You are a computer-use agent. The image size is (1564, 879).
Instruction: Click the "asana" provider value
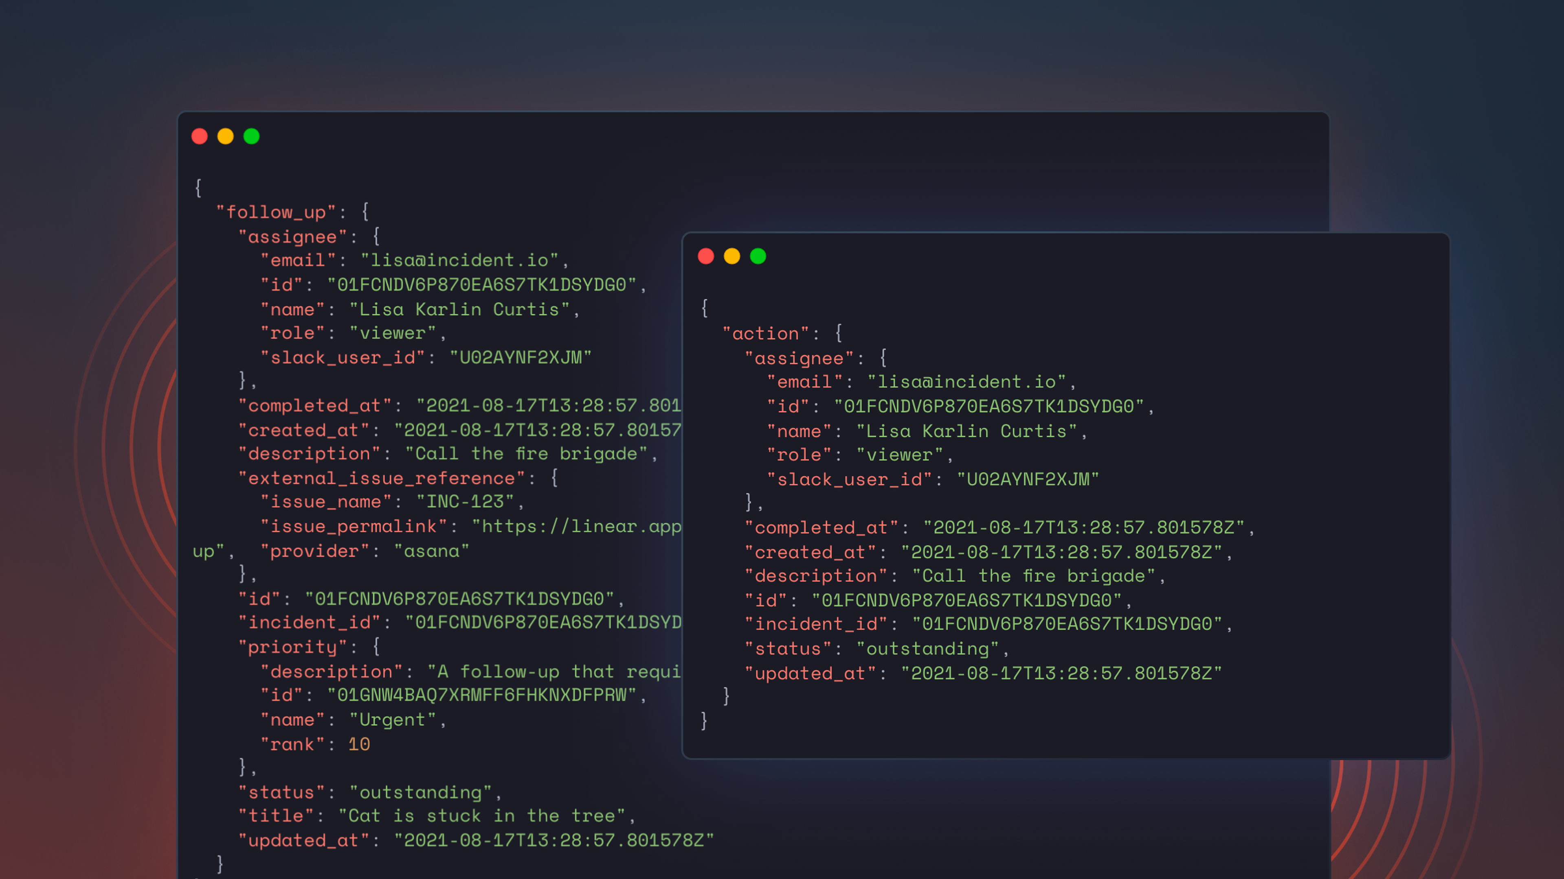click(432, 551)
